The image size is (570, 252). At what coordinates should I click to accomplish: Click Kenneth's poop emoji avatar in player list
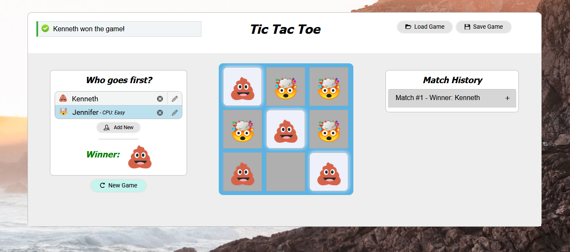[63, 98]
